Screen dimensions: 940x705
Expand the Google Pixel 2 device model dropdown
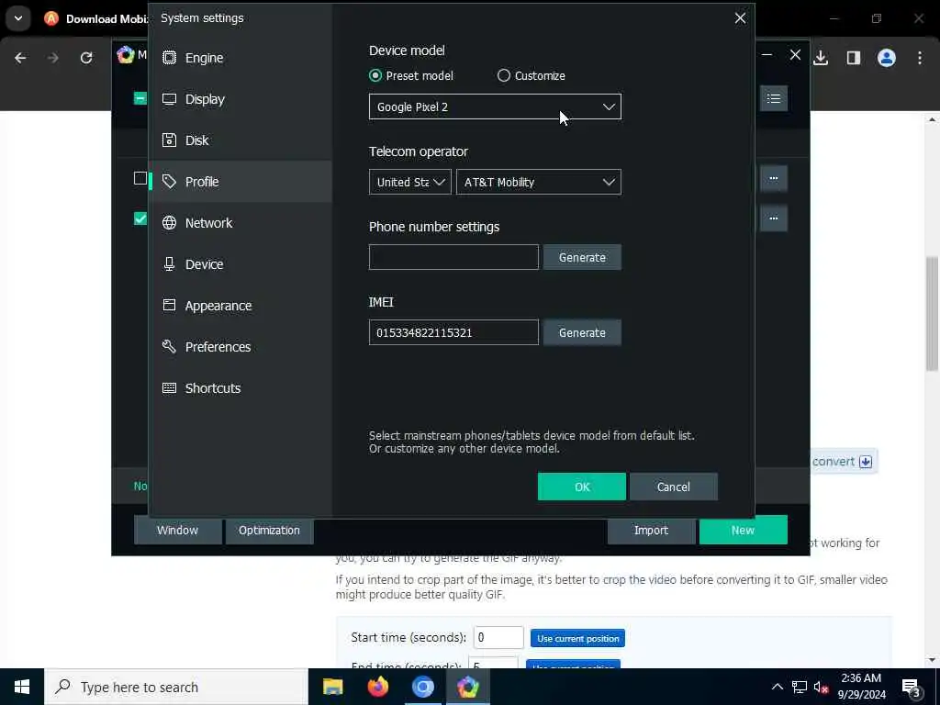click(x=495, y=106)
